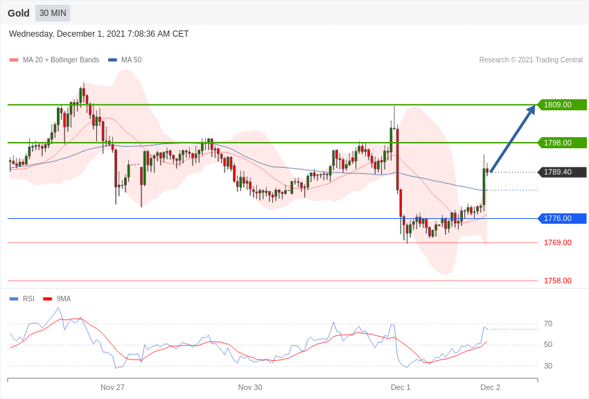Click the 1798.00 resistance price label
589x399 pixels.
pos(561,143)
